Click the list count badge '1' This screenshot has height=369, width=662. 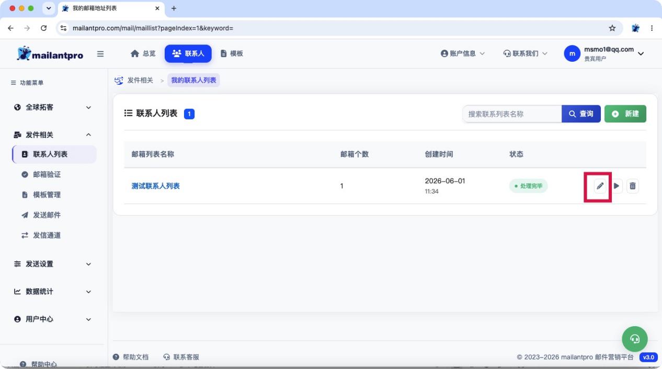click(189, 114)
